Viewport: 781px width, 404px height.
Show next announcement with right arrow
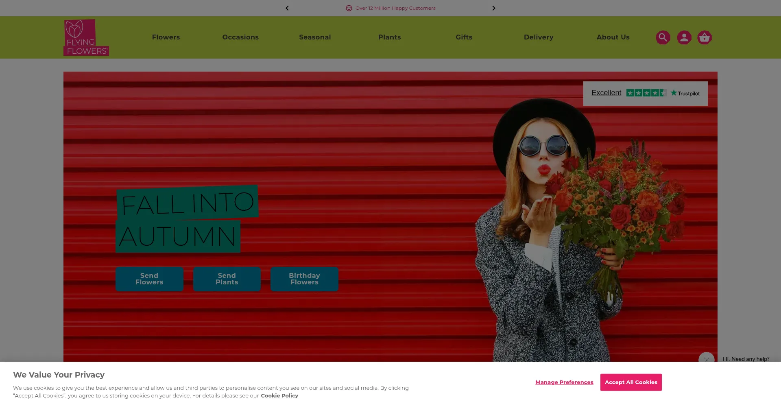tap(494, 8)
